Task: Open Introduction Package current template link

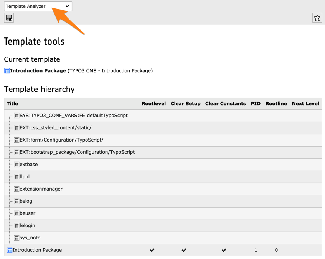Action: (38, 70)
